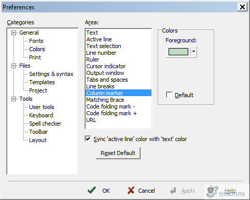Click the gray arrow Apply icon
The height and width of the screenshot is (200, 250).
point(173,191)
